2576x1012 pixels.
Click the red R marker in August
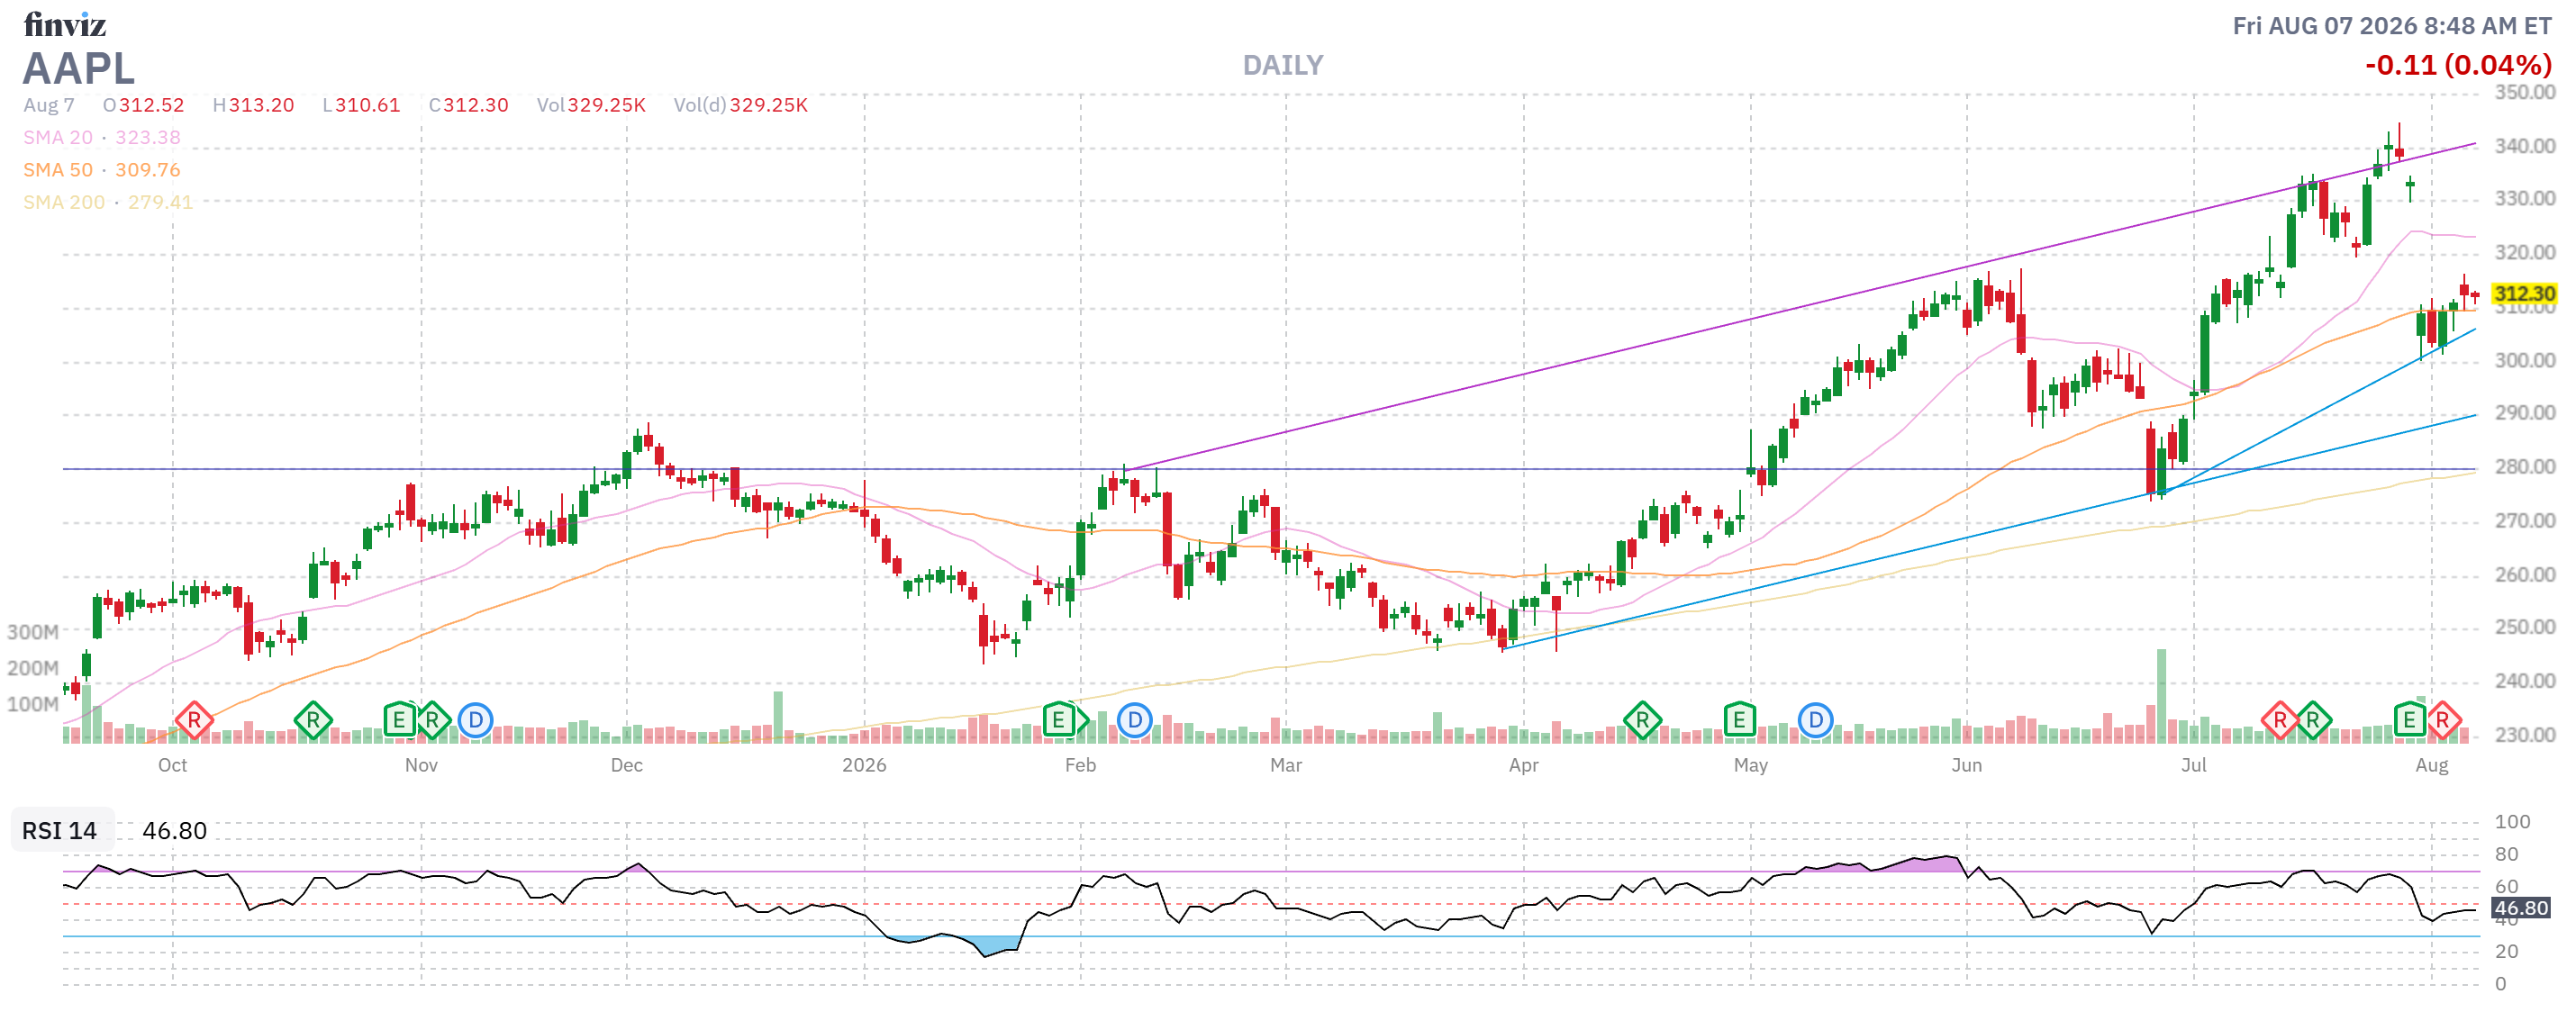(x=2442, y=720)
